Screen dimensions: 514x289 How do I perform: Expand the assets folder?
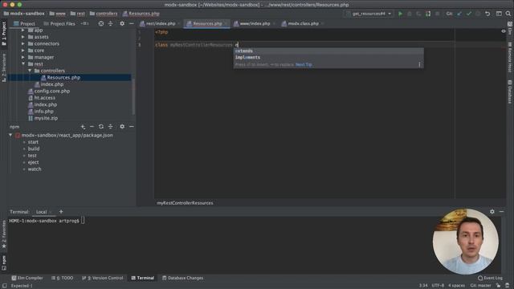tap(23, 37)
